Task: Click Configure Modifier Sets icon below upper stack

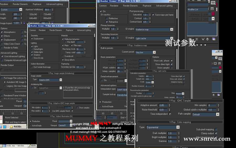Action: click(x=214, y=39)
